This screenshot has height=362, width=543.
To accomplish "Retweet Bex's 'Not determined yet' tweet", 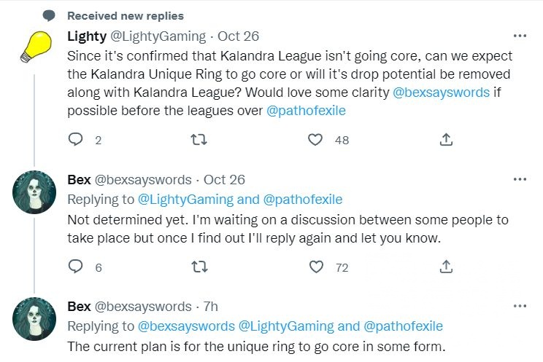I will point(196,267).
